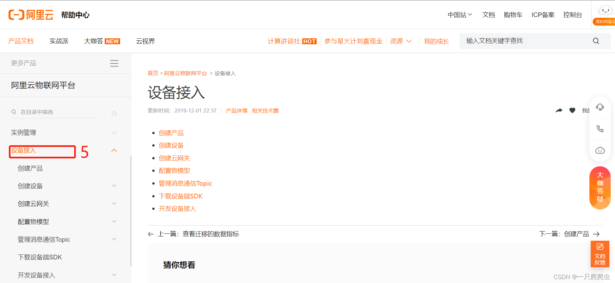Screen dimensions: 615x283
Task: Open the 创建产品 article link
Action: coord(171,133)
